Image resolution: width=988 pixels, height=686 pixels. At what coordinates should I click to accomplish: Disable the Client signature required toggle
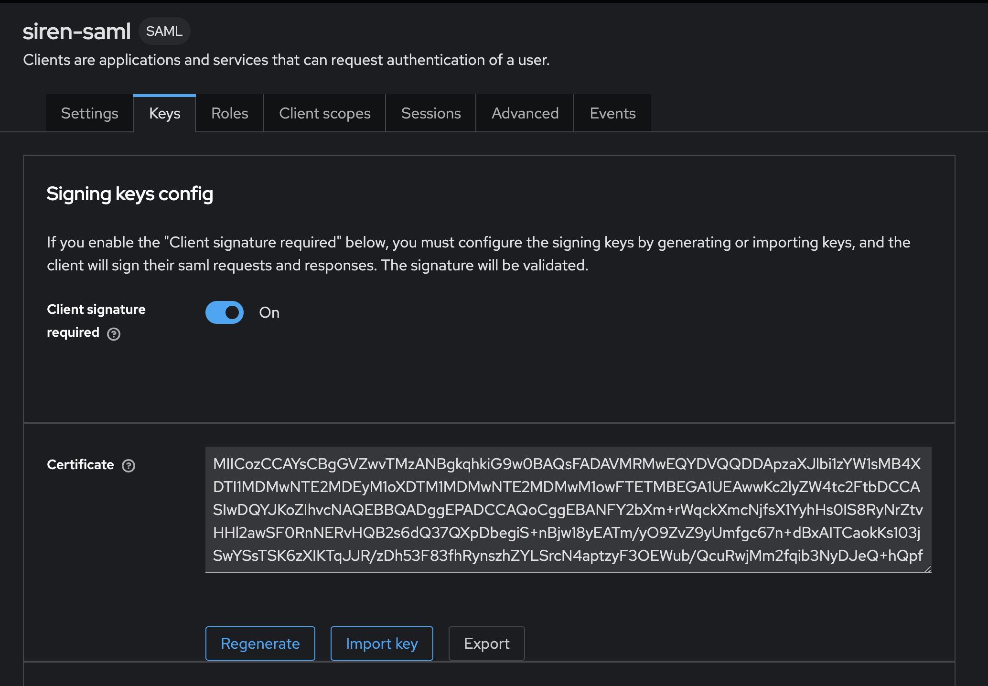[x=224, y=312]
